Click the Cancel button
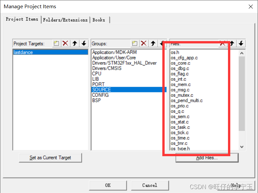This screenshot has height=193, width=258. [x=150, y=185]
